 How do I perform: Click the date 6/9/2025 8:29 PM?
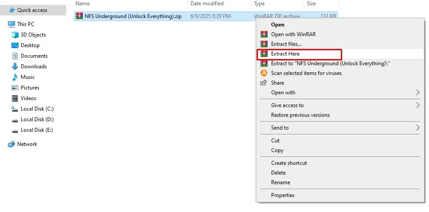210,16
